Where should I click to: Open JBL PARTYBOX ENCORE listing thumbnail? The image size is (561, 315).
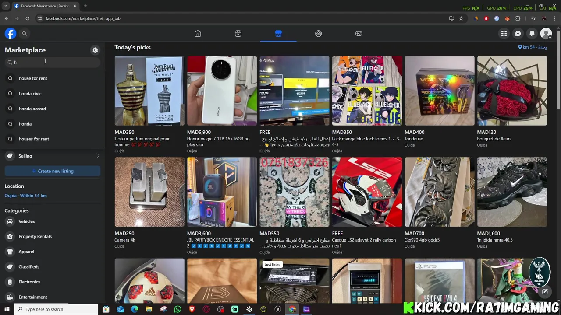tap(222, 192)
